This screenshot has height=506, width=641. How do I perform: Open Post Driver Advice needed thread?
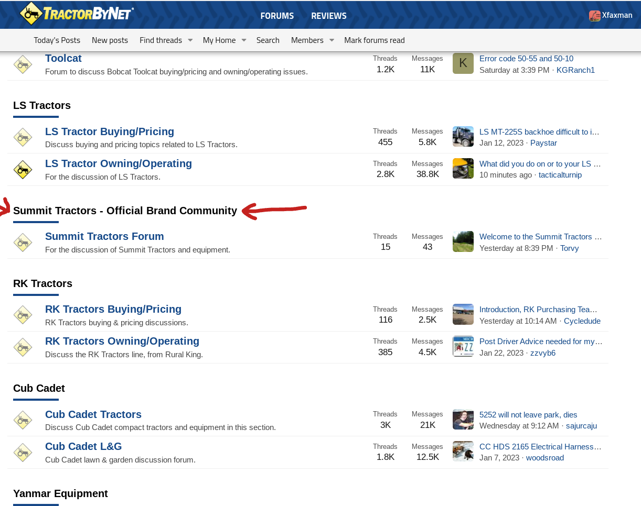tap(541, 342)
